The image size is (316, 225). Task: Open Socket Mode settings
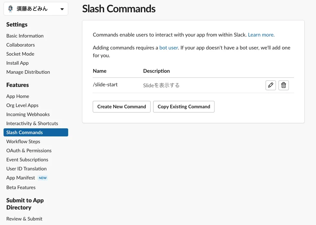[20, 54]
